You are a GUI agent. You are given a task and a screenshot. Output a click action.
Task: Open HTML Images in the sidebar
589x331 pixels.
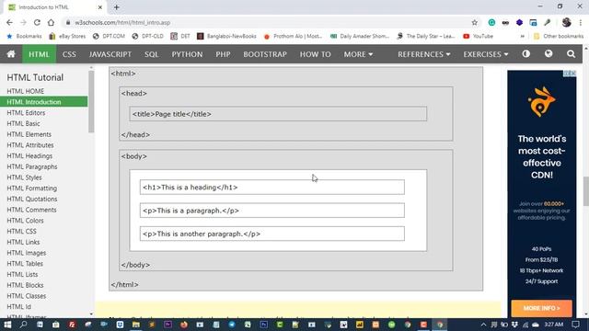[27, 253]
